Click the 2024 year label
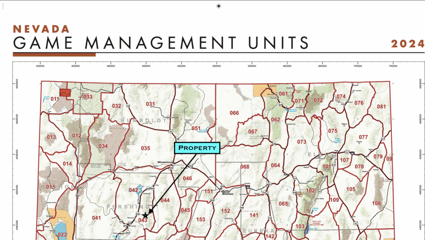425x240 pixels. 408,44
